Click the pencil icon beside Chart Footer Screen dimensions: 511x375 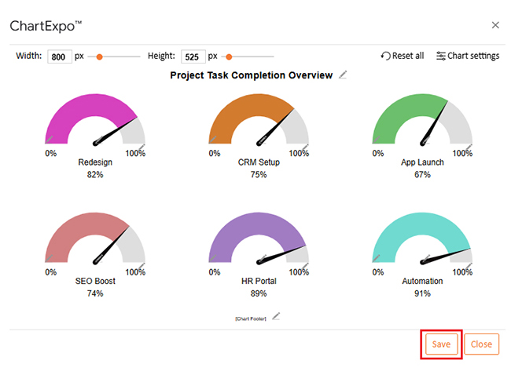[x=276, y=317]
